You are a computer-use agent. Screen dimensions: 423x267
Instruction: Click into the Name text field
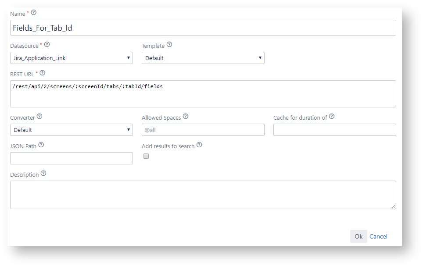(x=203, y=28)
